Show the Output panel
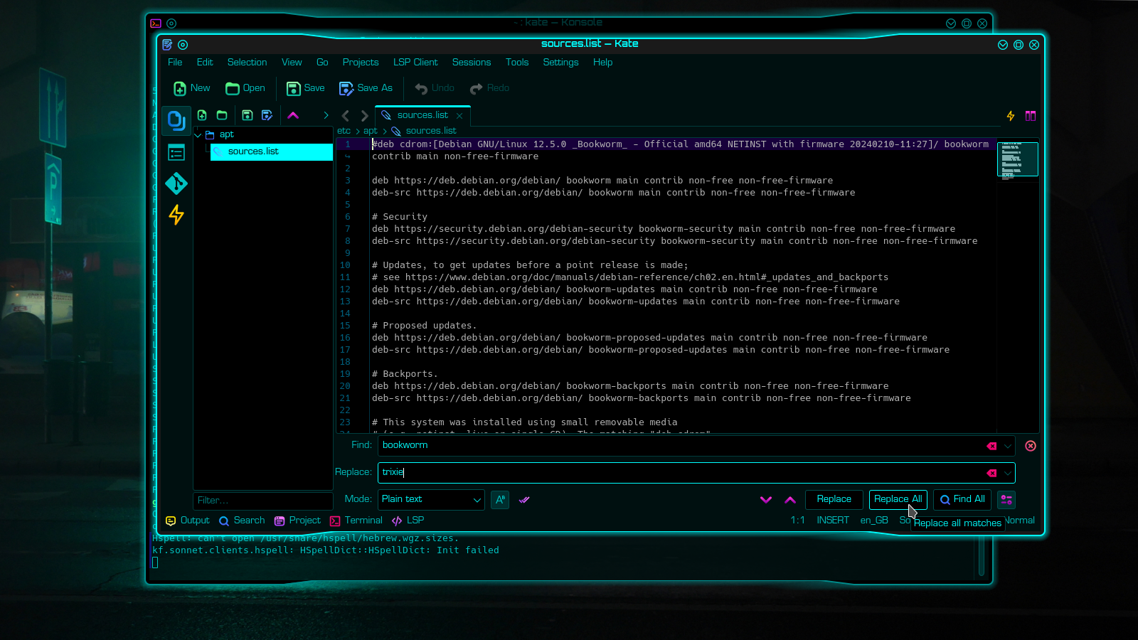1138x640 pixels. (188, 521)
